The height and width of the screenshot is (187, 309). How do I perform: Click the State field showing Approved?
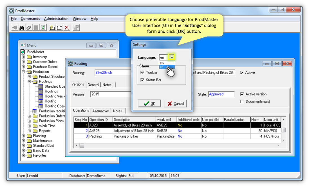pos(221,94)
